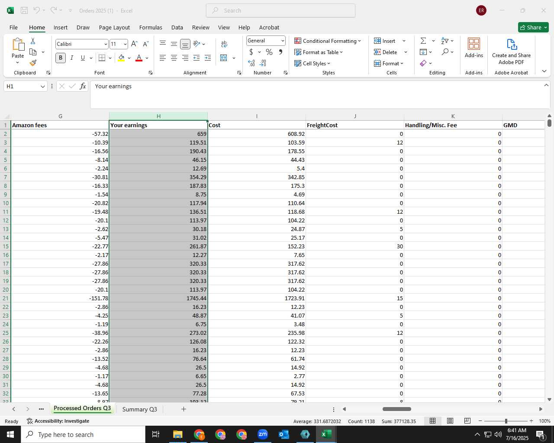Click Decrease Decimal icon
Image resolution: width=554 pixels, height=443 pixels.
(x=263, y=63)
